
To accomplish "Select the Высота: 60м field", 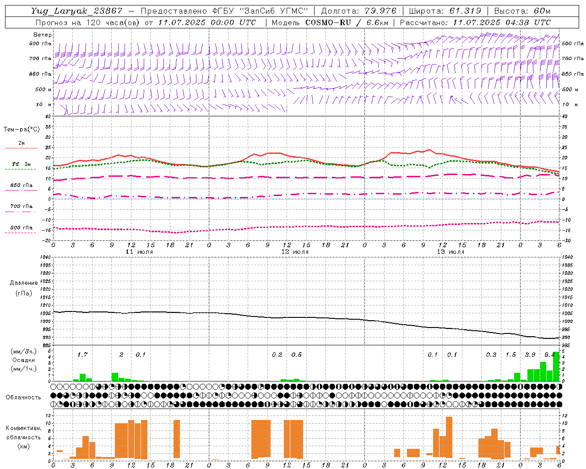I will (522, 11).
